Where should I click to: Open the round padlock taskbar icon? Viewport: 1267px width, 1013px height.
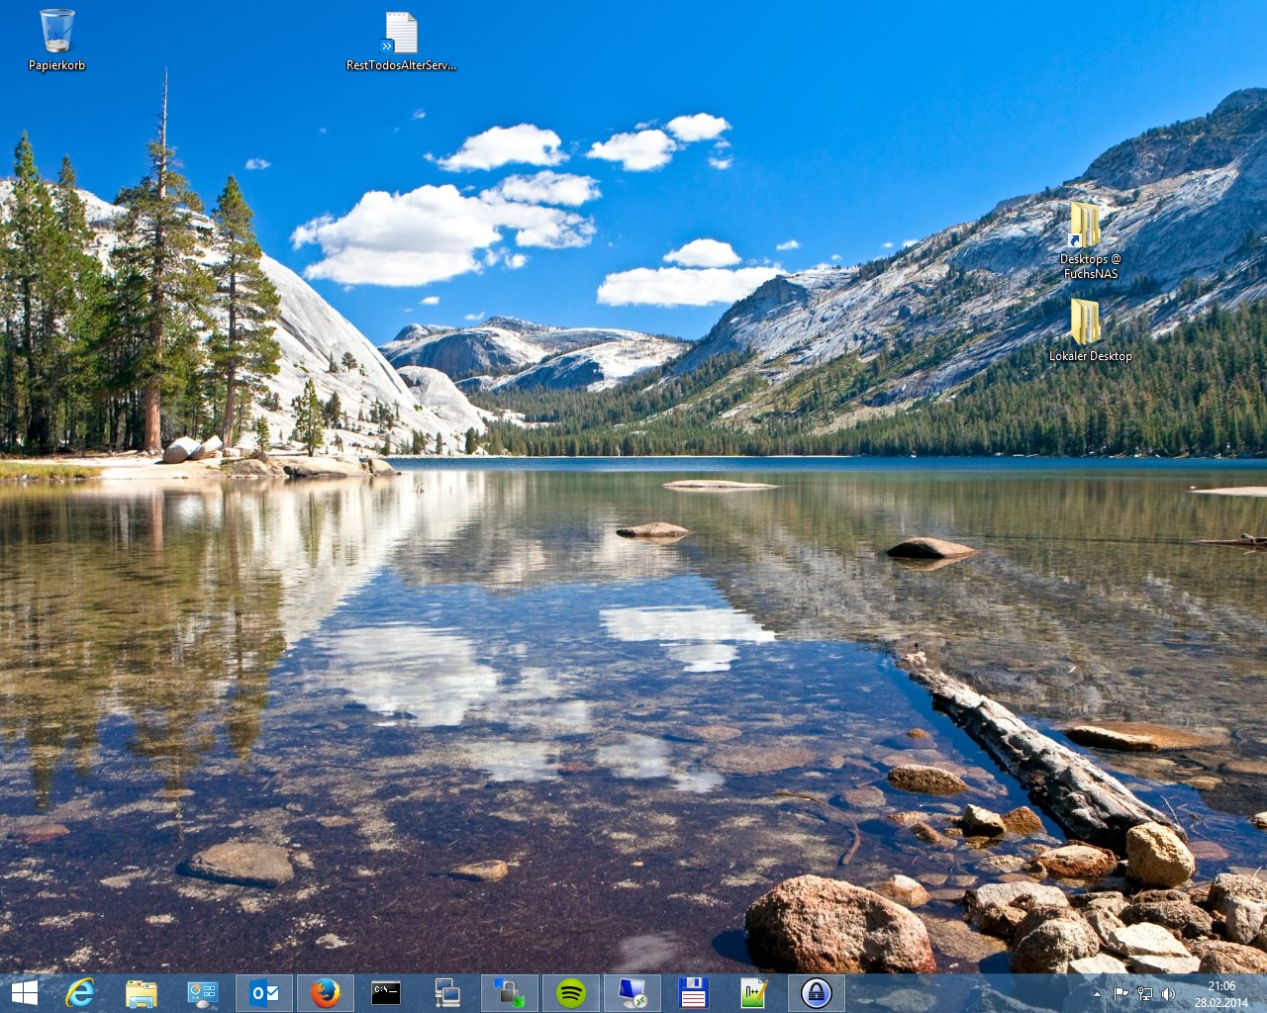816,993
